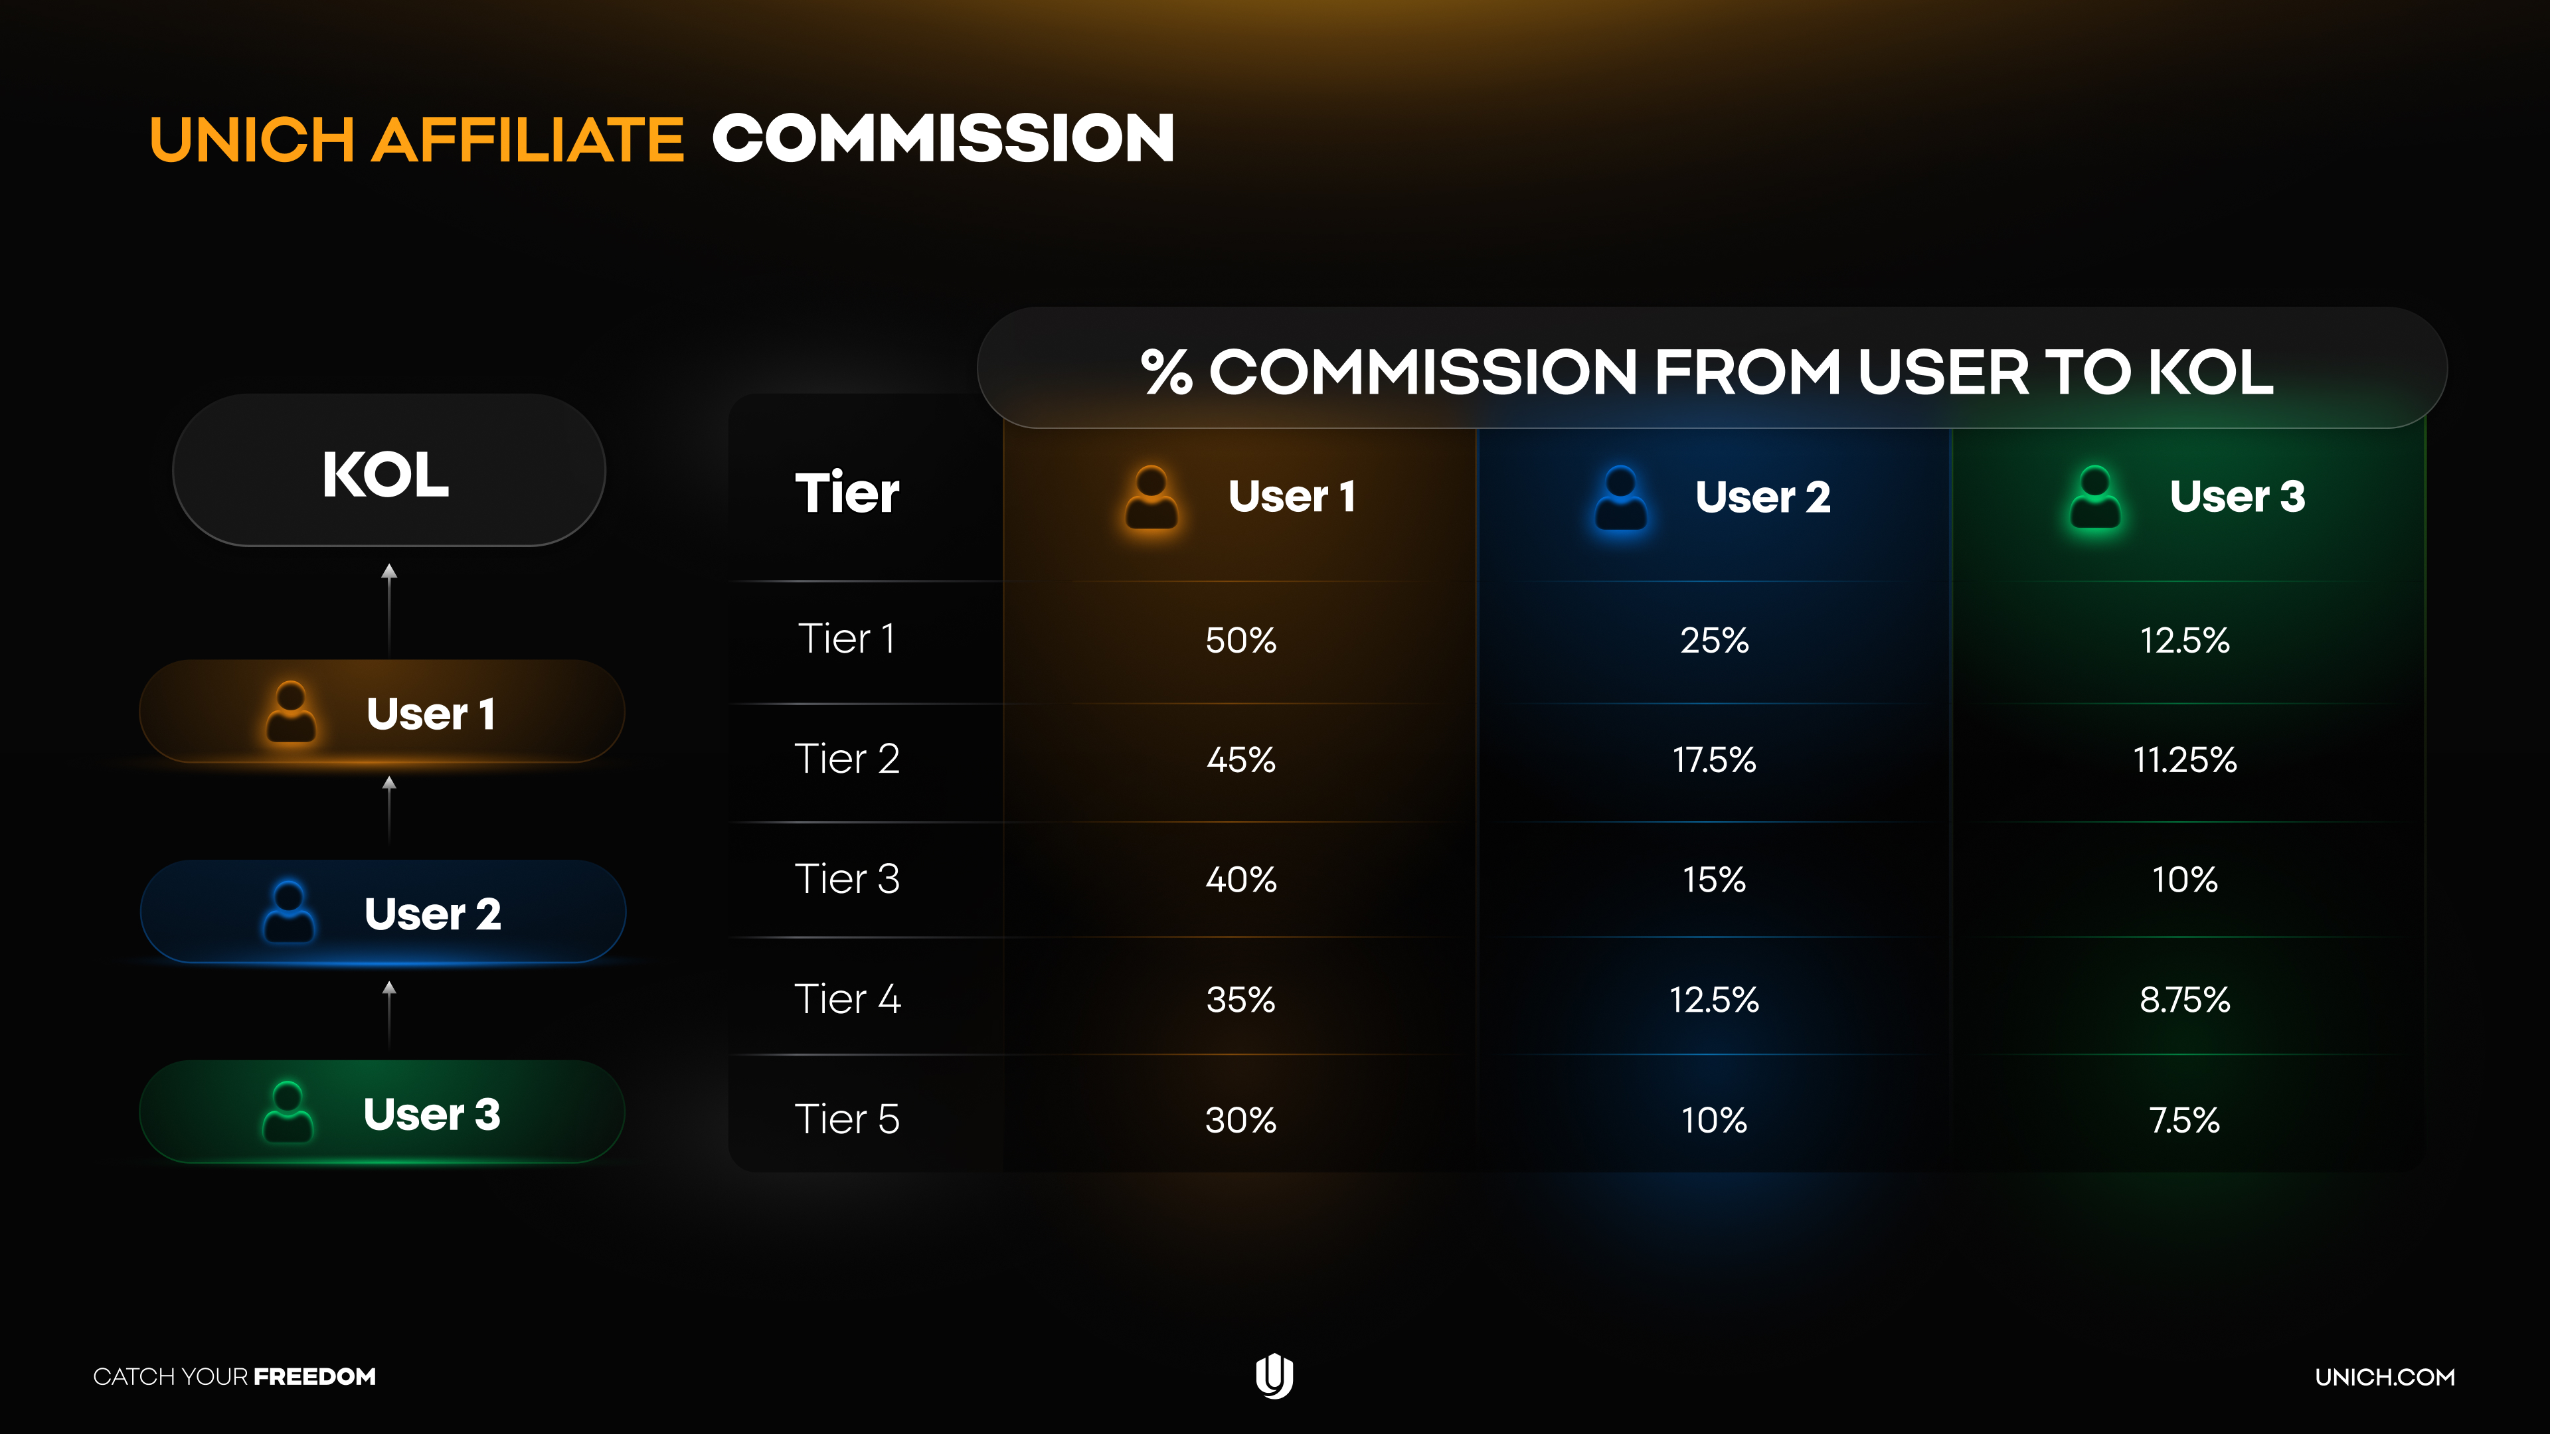Click the blue person icon in the left User 2 pill
2550x1434 pixels.
point(288,912)
